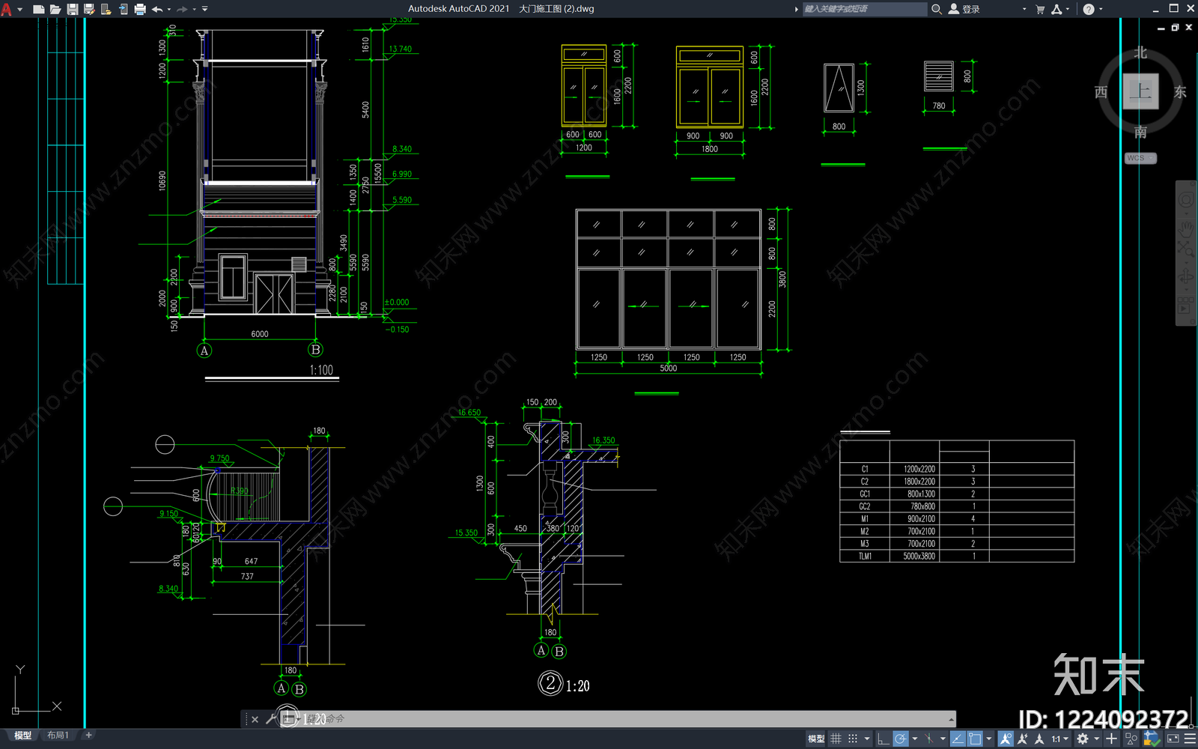Toggle snap mode dotted grid icon
The height and width of the screenshot is (749, 1198).
[853, 739]
